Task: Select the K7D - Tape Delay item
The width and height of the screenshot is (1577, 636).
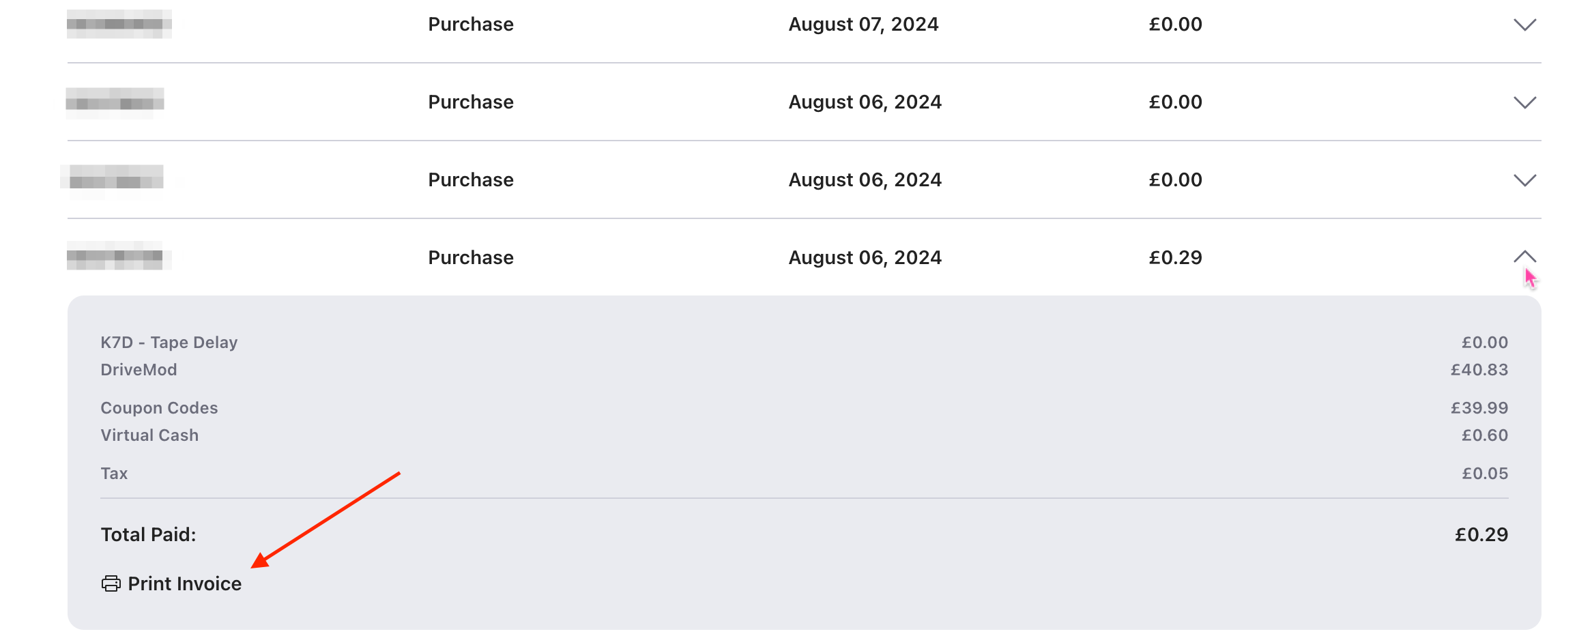Action: (x=169, y=342)
